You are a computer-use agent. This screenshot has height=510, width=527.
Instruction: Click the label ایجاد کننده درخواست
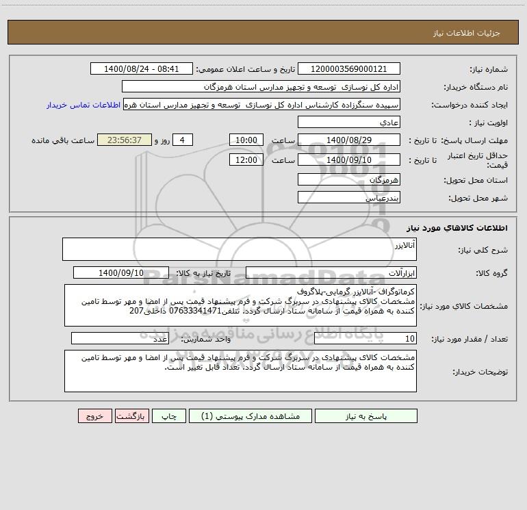(470, 105)
